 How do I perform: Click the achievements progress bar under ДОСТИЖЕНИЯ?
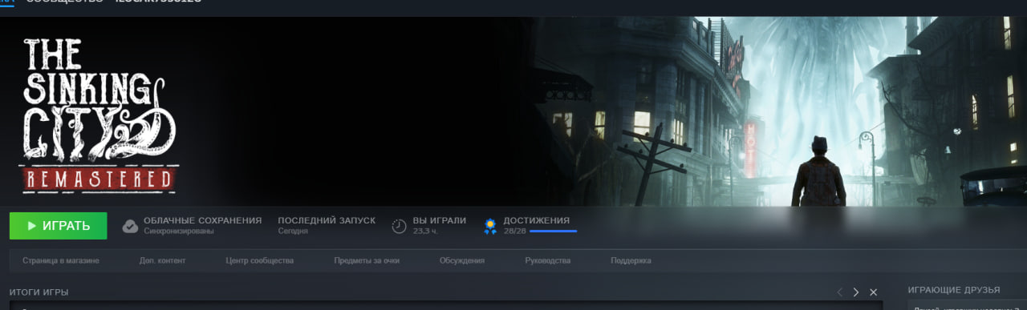553,231
